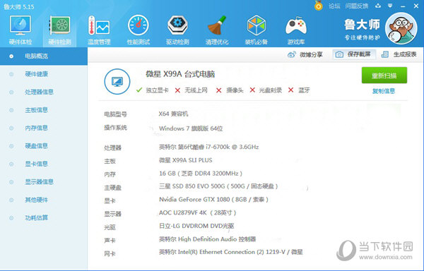Open 装机必备 essential software cube icon

256,30
